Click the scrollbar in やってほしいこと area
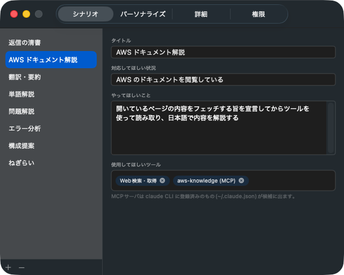This screenshot has width=344, height=275. 331,128
